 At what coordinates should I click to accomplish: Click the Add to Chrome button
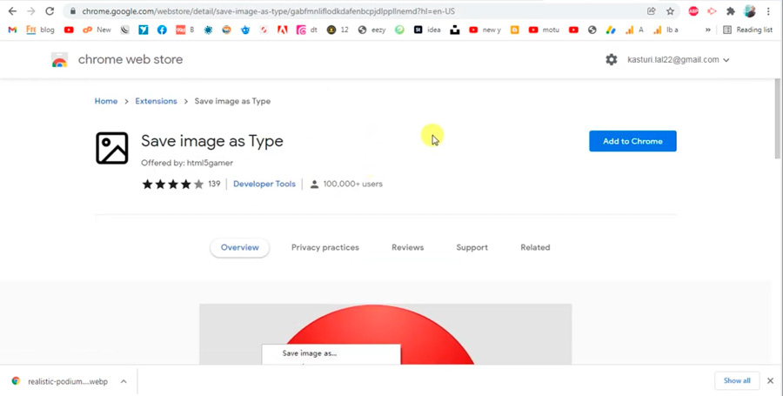tap(632, 141)
